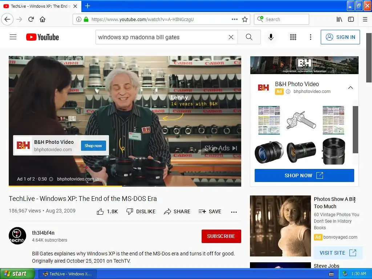SAVE the video to a playlist
Screen dimensions: 372x279
[x=210, y=211]
